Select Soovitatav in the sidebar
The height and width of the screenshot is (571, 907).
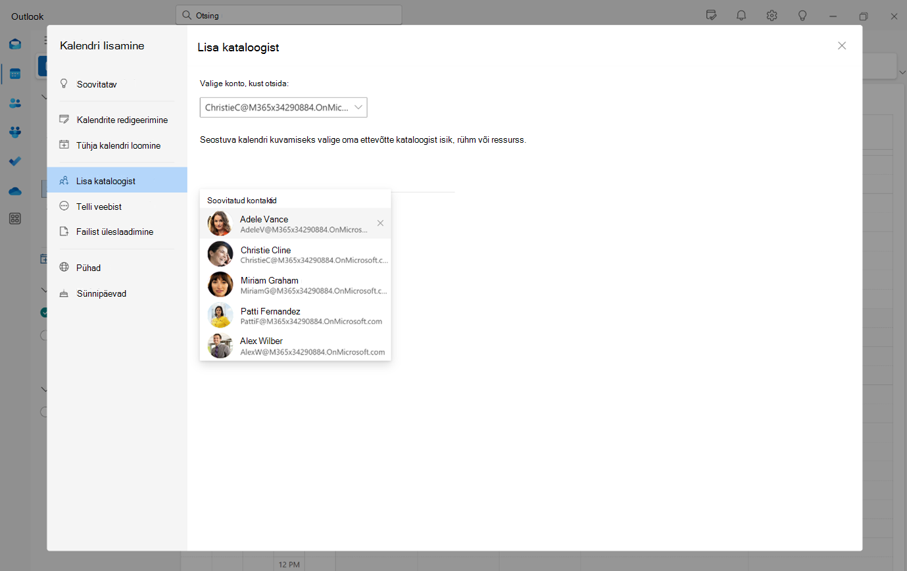coord(117,84)
